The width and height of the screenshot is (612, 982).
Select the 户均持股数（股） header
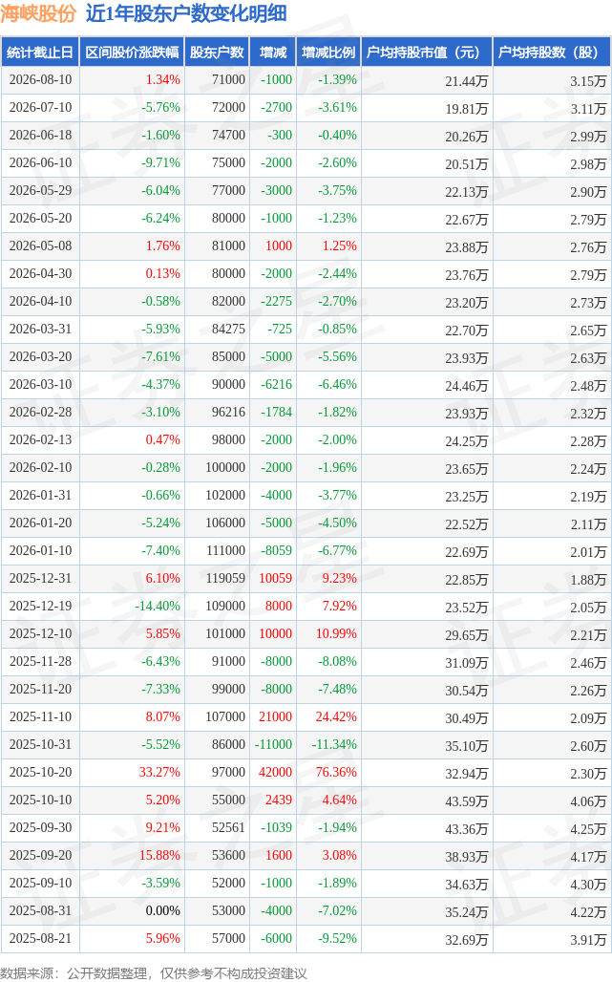coord(551,52)
